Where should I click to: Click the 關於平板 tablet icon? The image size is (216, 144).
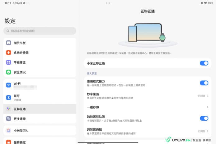(x=9, y=43)
